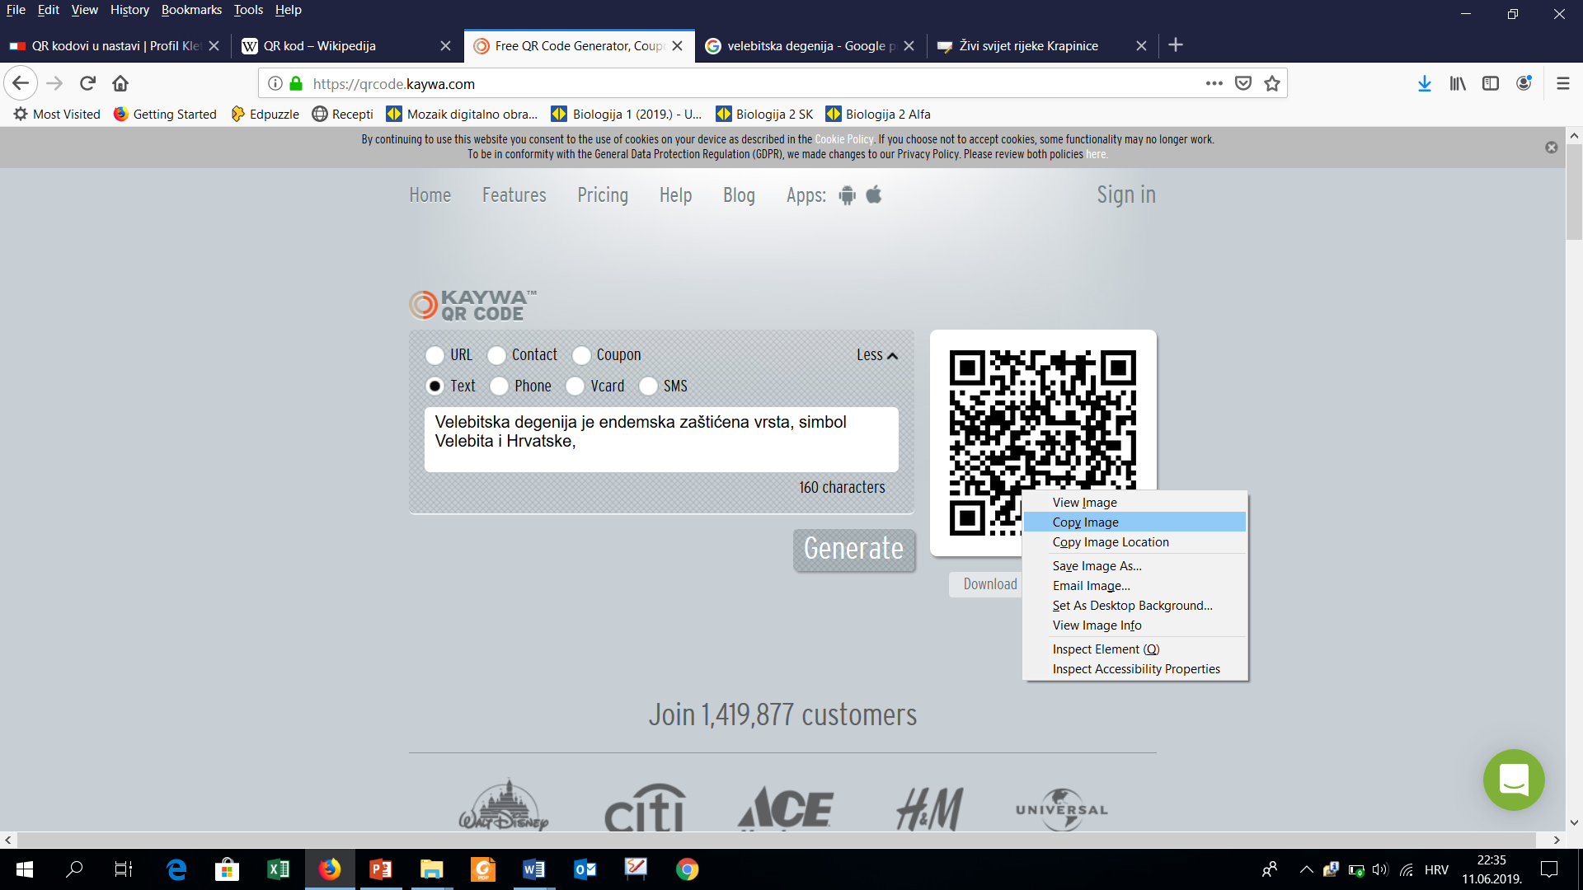Select the URL radio button
Screen dimensions: 1583x890
coord(435,355)
